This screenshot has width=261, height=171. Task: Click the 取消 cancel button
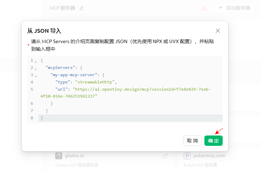[192, 141]
